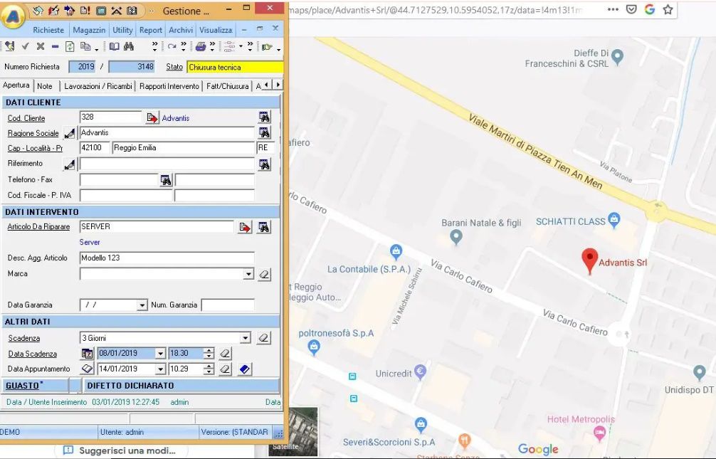Viewport: 716px width, 459px height.
Task: Click the binoculars icon beside Ragione Sociale field
Action: (264, 133)
